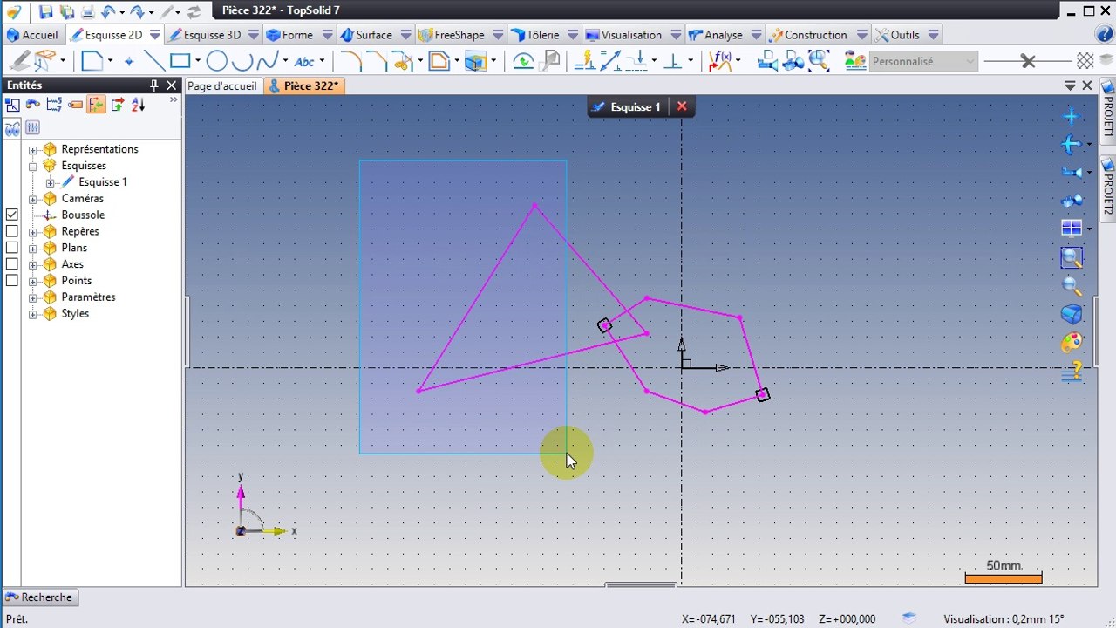
Task: Expand the Esquisse 1 tree node
Action: [51, 182]
